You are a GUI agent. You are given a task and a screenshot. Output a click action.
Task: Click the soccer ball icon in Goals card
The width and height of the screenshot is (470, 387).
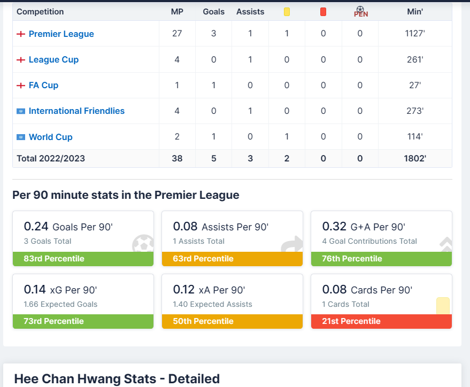[142, 244]
